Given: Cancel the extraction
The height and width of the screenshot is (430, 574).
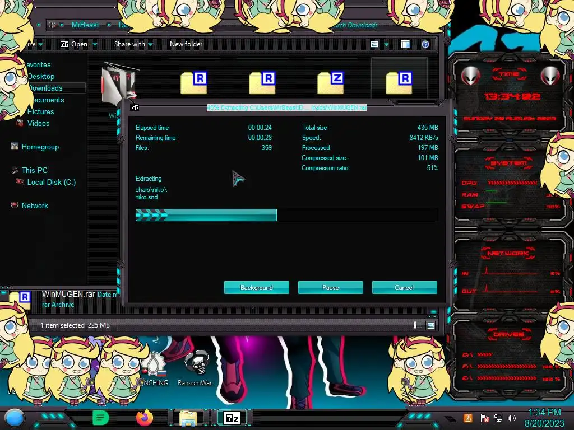Looking at the screenshot, I should (405, 287).
